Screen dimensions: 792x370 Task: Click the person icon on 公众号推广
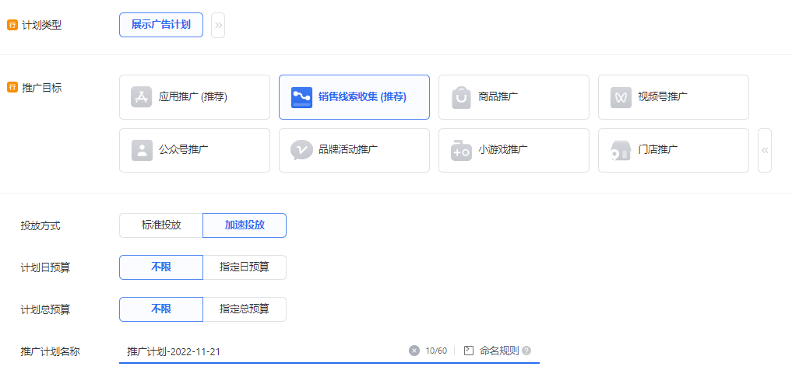coord(142,150)
